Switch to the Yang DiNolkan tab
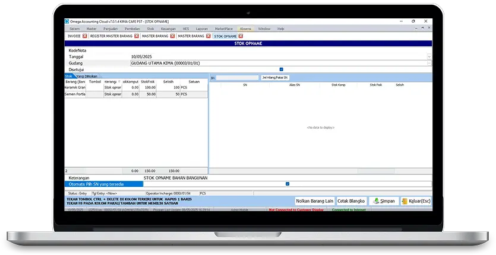496x255 pixels. pos(87,76)
